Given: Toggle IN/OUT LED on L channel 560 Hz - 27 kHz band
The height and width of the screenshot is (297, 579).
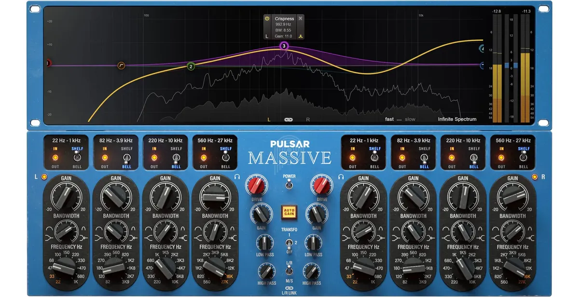Looking at the screenshot, I should point(204,158).
